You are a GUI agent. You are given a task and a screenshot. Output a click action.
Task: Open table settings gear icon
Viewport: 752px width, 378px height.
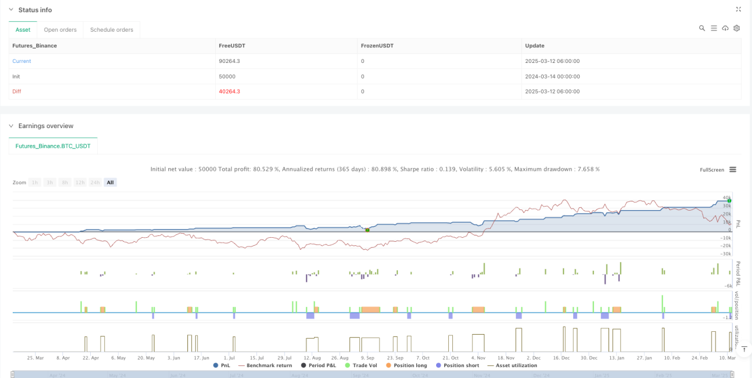click(736, 28)
